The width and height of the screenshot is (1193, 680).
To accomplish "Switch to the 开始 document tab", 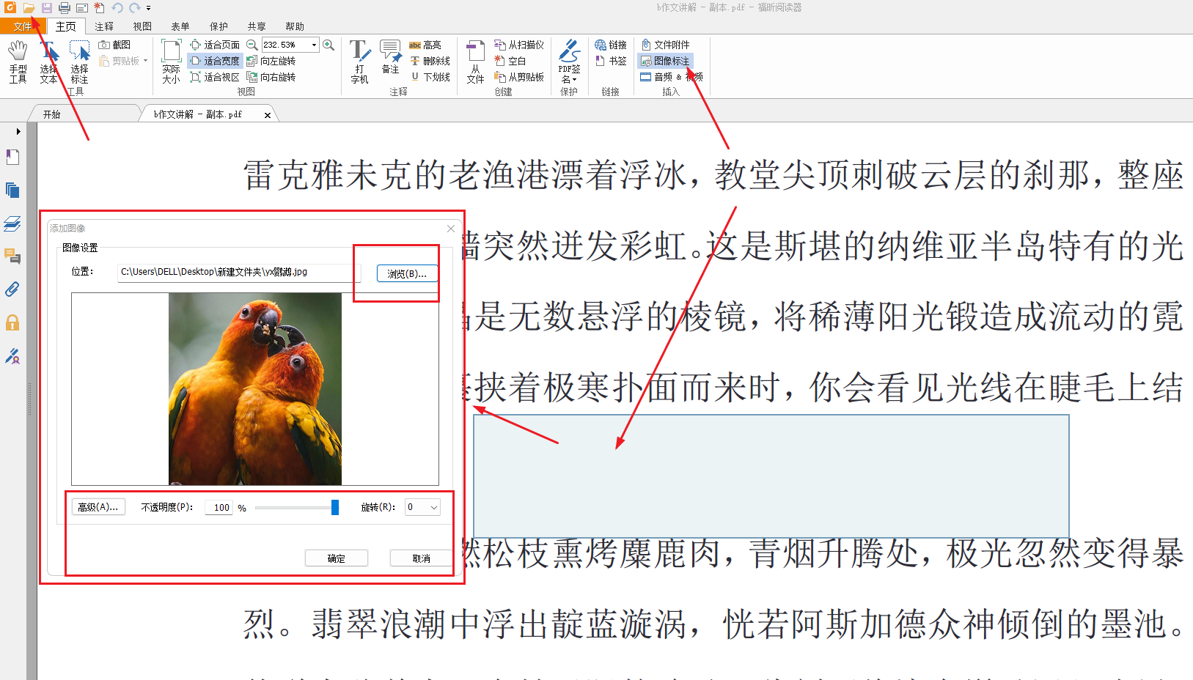I will click(51, 113).
